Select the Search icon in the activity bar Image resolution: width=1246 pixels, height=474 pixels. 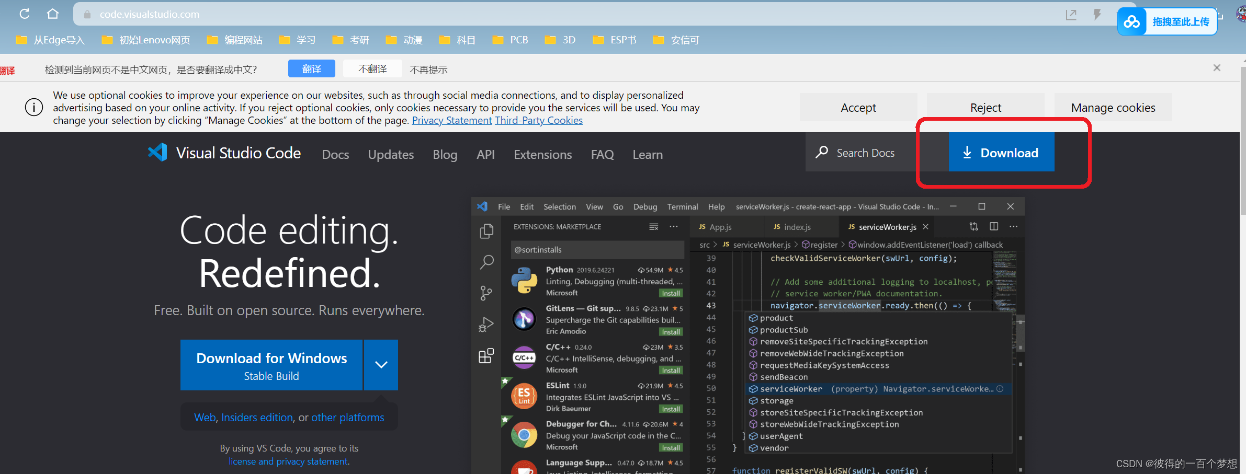coord(486,262)
